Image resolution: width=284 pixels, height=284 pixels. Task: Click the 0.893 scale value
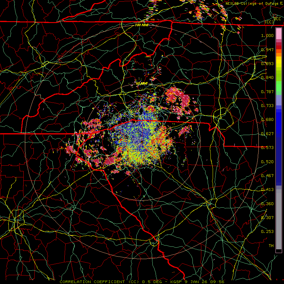tap(267, 63)
